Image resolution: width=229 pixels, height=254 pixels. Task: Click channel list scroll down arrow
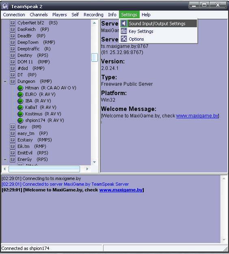[x=95, y=162]
